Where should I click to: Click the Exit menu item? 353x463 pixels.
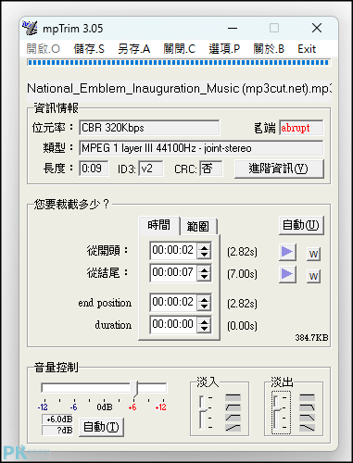point(307,49)
